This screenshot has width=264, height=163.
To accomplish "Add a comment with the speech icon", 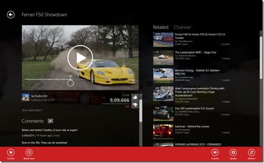I will [x=50, y=121].
